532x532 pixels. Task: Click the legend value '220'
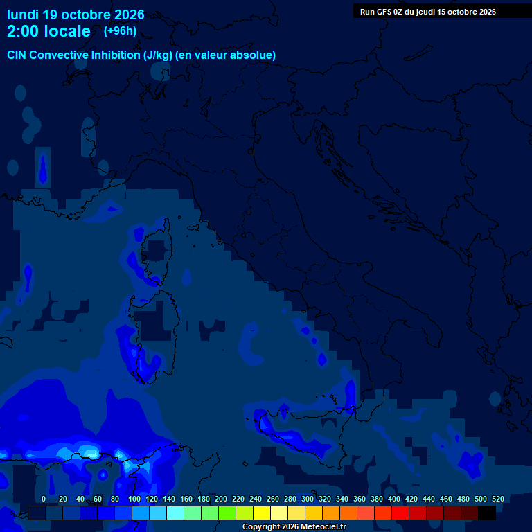238,499
